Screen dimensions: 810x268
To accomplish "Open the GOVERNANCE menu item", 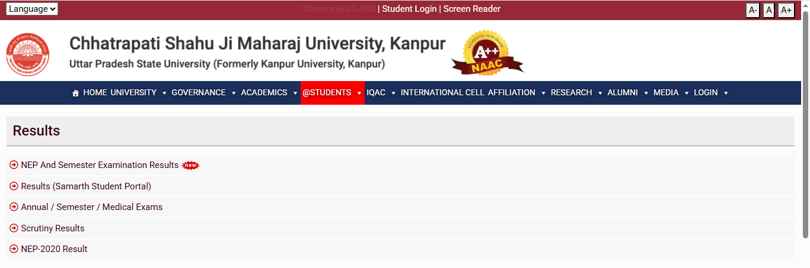I will click(199, 93).
